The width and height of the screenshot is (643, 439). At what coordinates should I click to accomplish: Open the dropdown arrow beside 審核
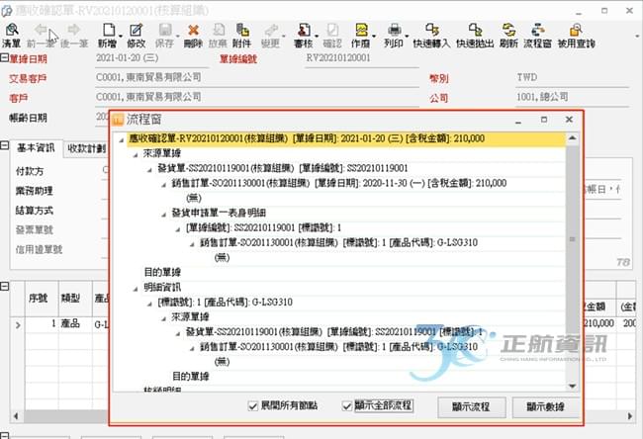tap(317, 36)
